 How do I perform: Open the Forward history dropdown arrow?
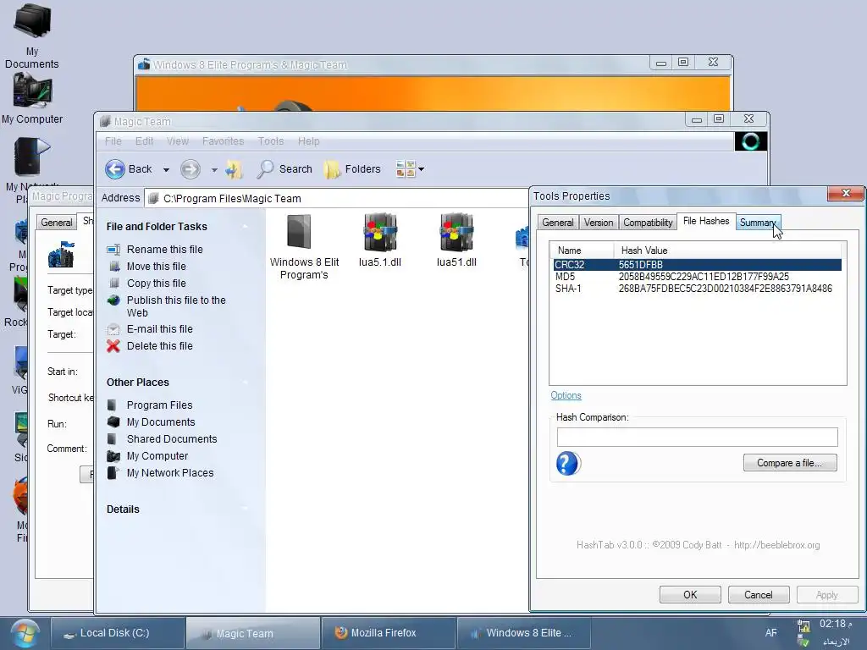(214, 169)
